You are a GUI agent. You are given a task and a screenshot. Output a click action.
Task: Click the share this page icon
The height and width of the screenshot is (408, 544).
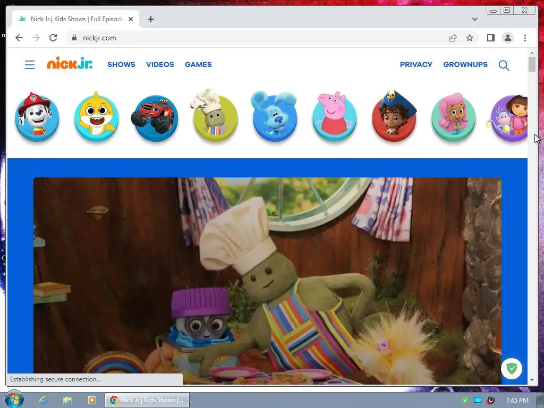tap(453, 38)
